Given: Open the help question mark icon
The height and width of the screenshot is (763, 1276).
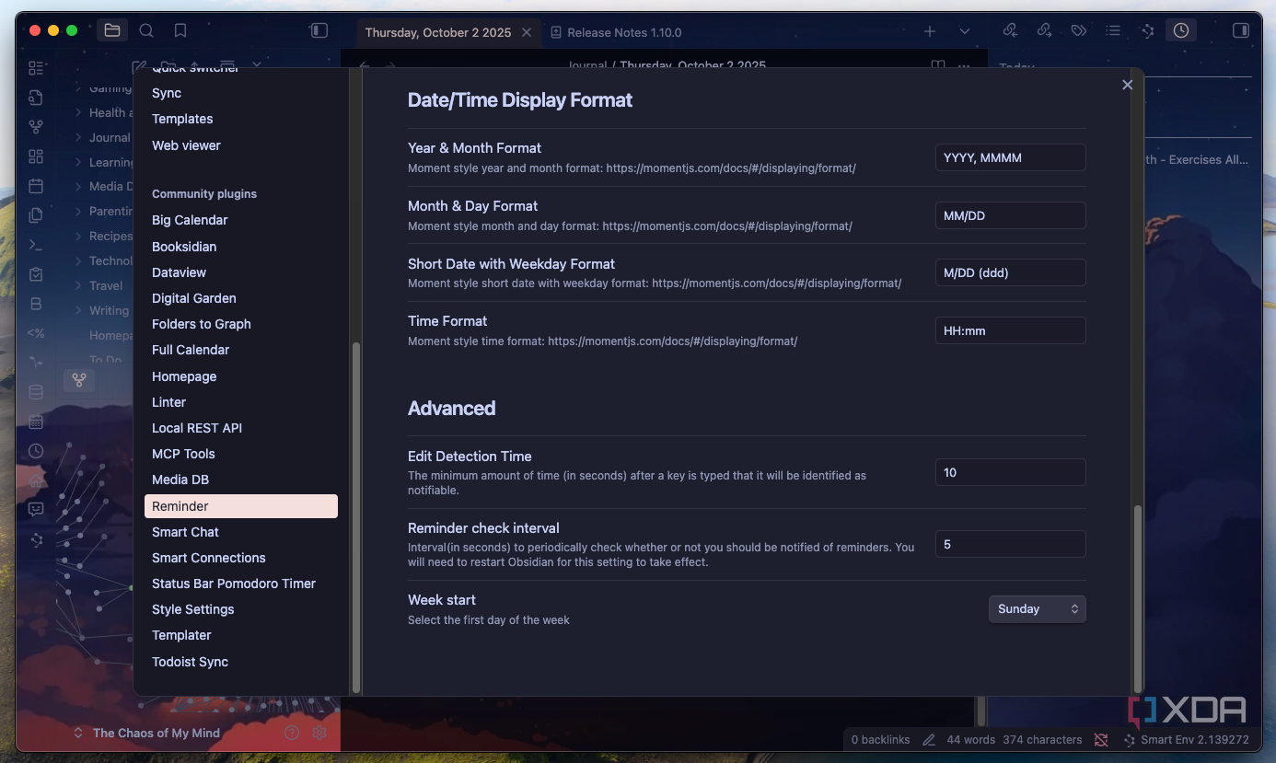Looking at the screenshot, I should pyautogui.click(x=292, y=733).
